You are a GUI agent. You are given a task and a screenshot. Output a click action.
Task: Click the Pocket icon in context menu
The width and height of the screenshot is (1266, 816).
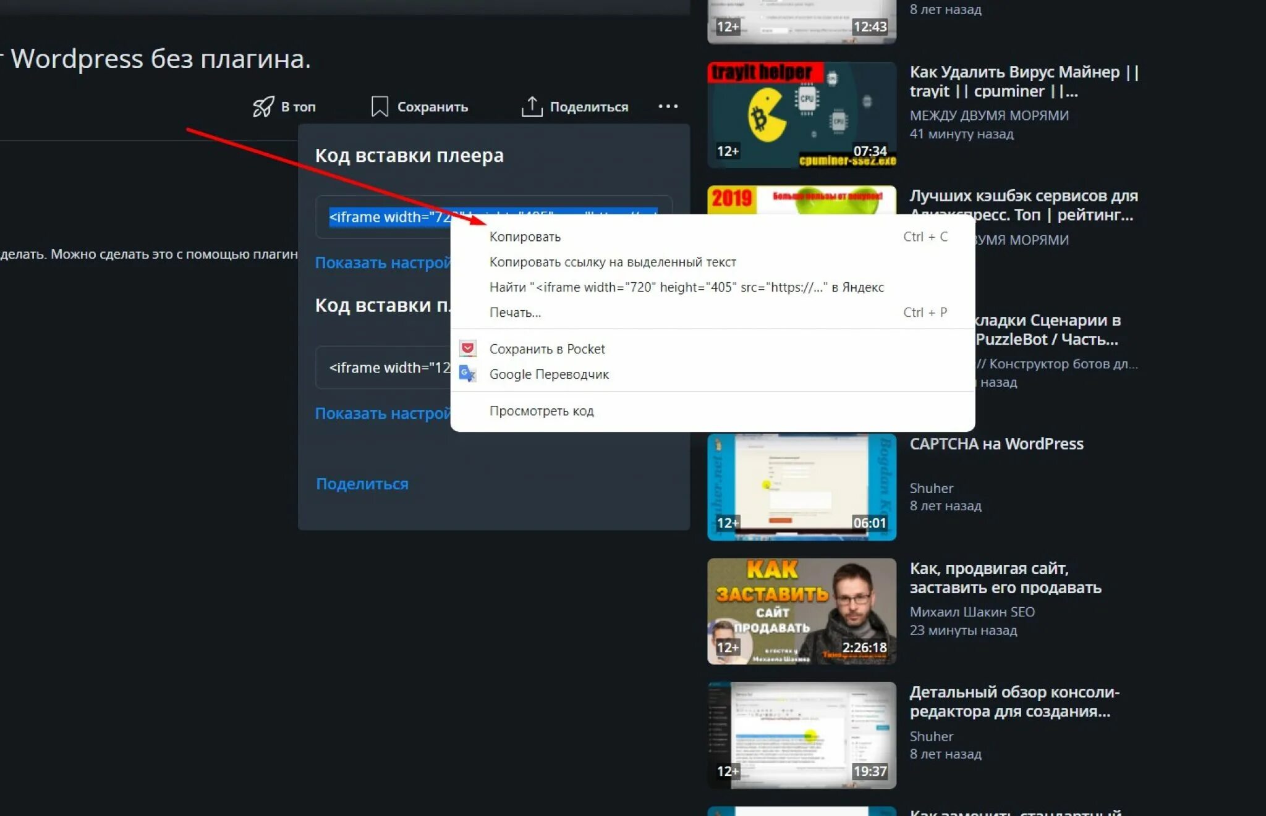tap(468, 348)
